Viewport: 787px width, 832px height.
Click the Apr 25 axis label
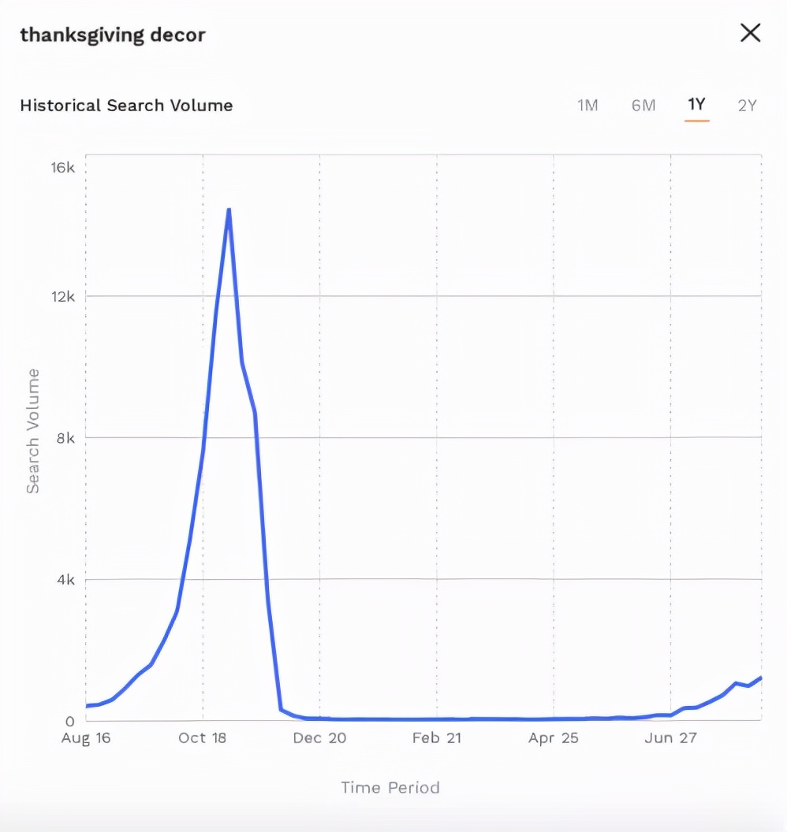[x=554, y=737]
